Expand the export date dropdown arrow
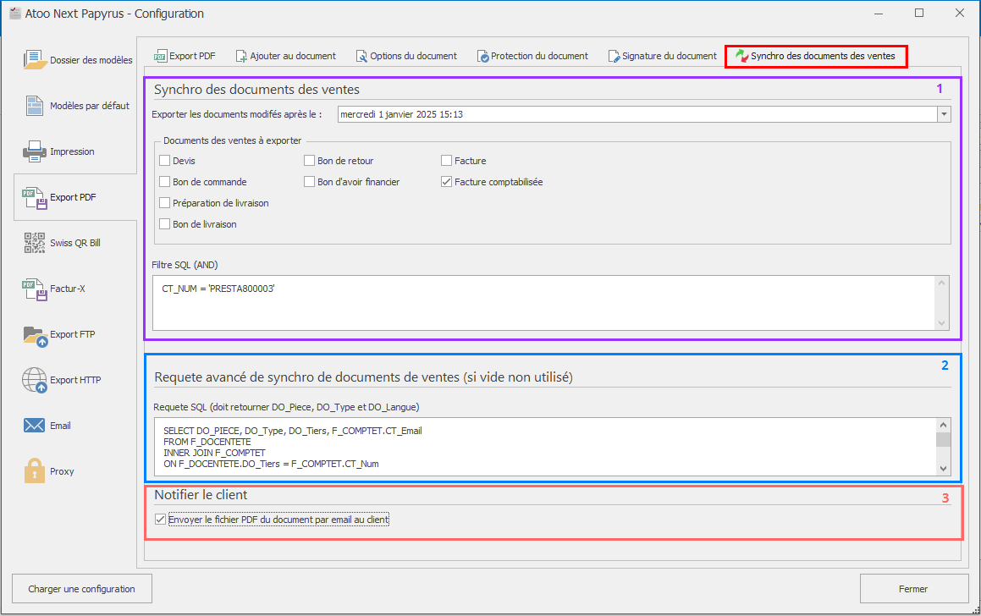 944,114
